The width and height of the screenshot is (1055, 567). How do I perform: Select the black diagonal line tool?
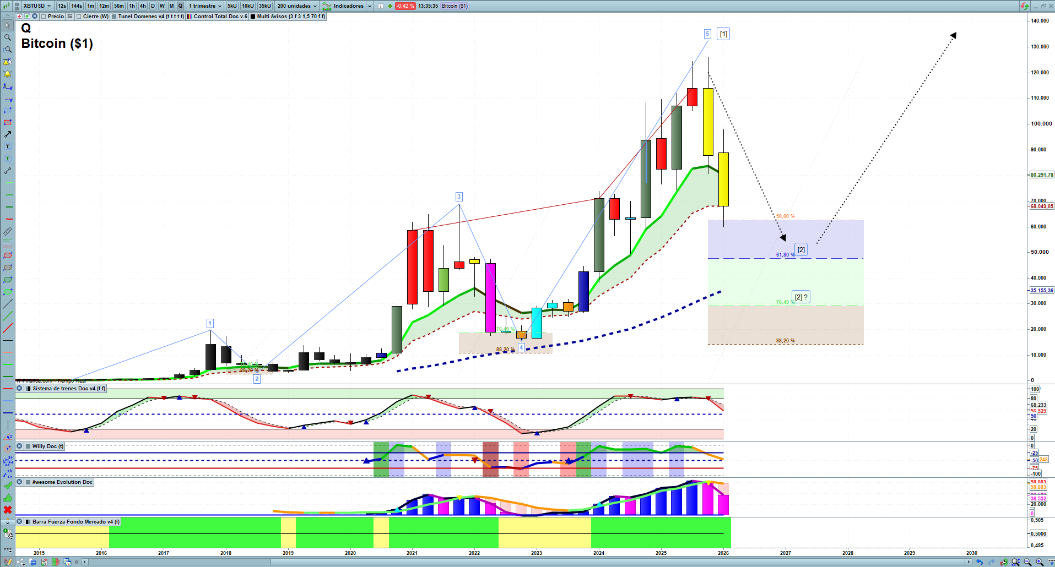pos(8,304)
